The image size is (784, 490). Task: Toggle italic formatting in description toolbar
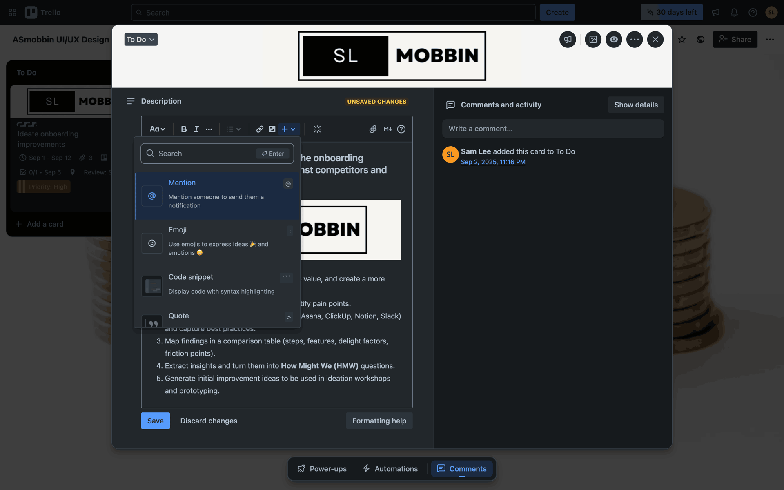click(196, 129)
